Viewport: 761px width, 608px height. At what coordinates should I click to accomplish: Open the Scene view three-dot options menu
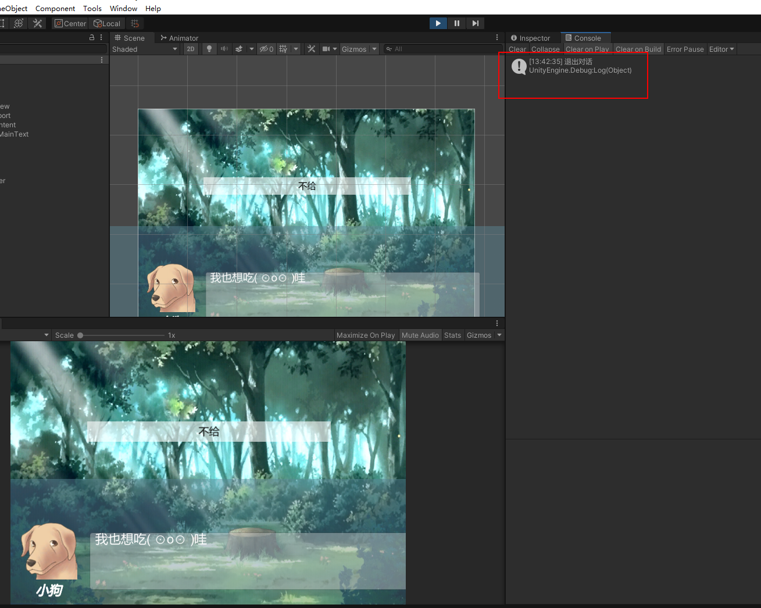(497, 37)
